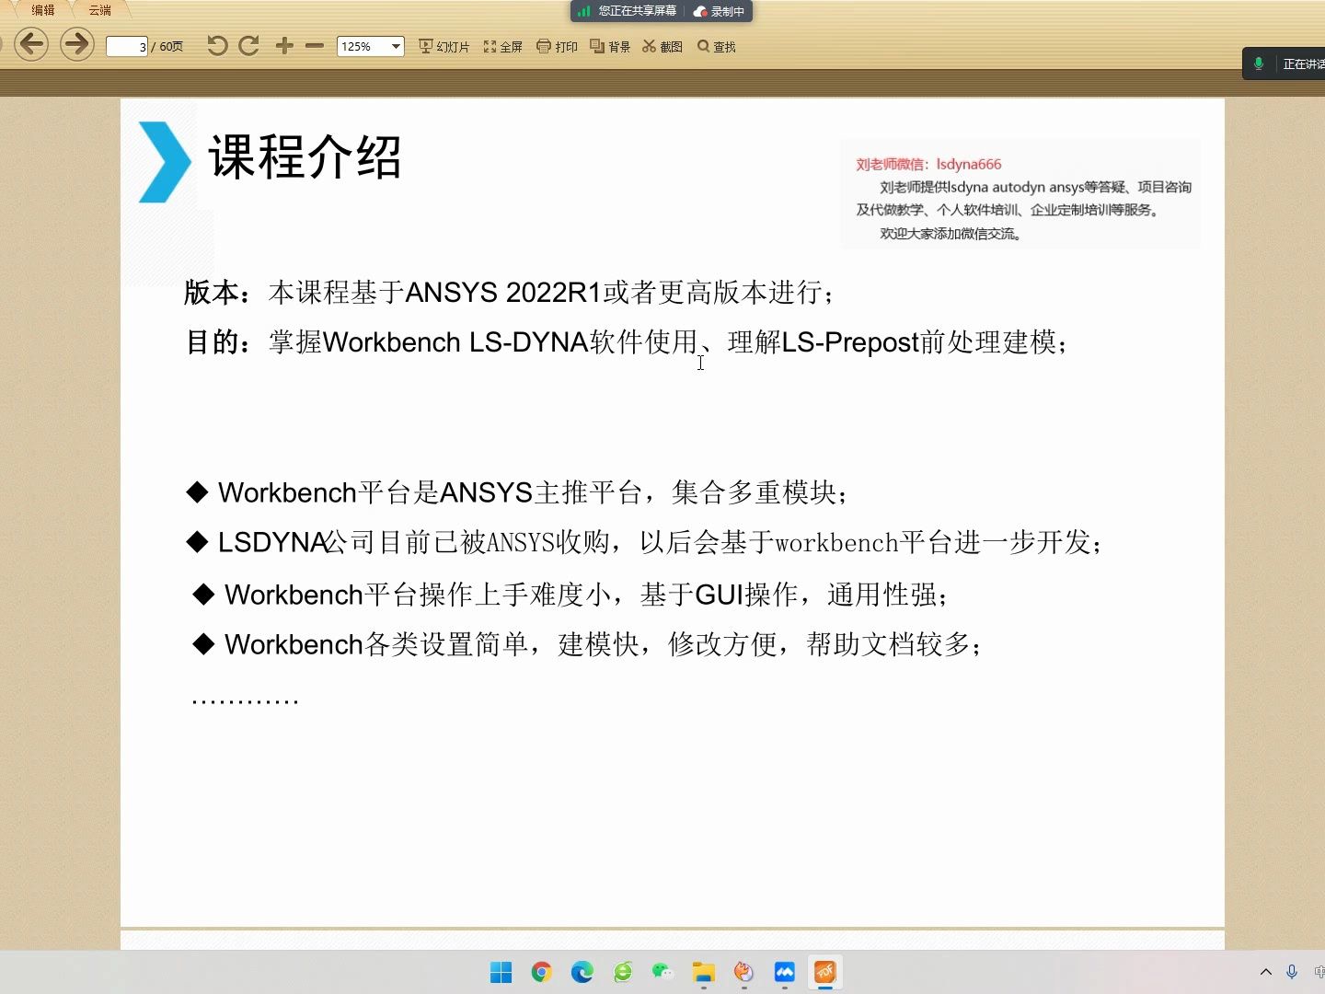Show hidden system tray icons
Viewport: 1325px width, 994px height.
coord(1266,972)
